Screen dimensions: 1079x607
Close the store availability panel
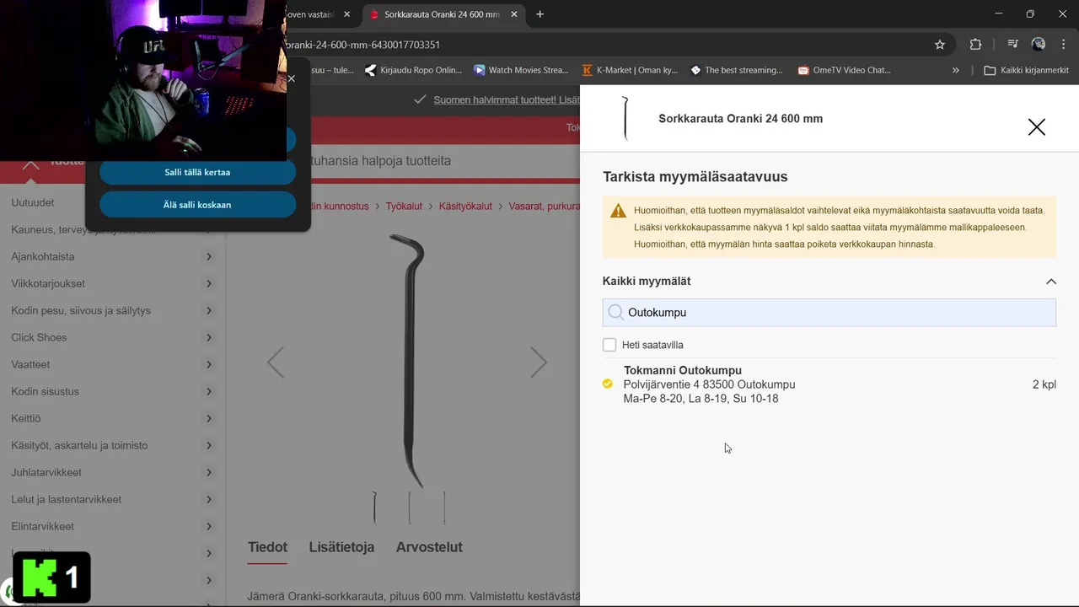pos(1037,127)
